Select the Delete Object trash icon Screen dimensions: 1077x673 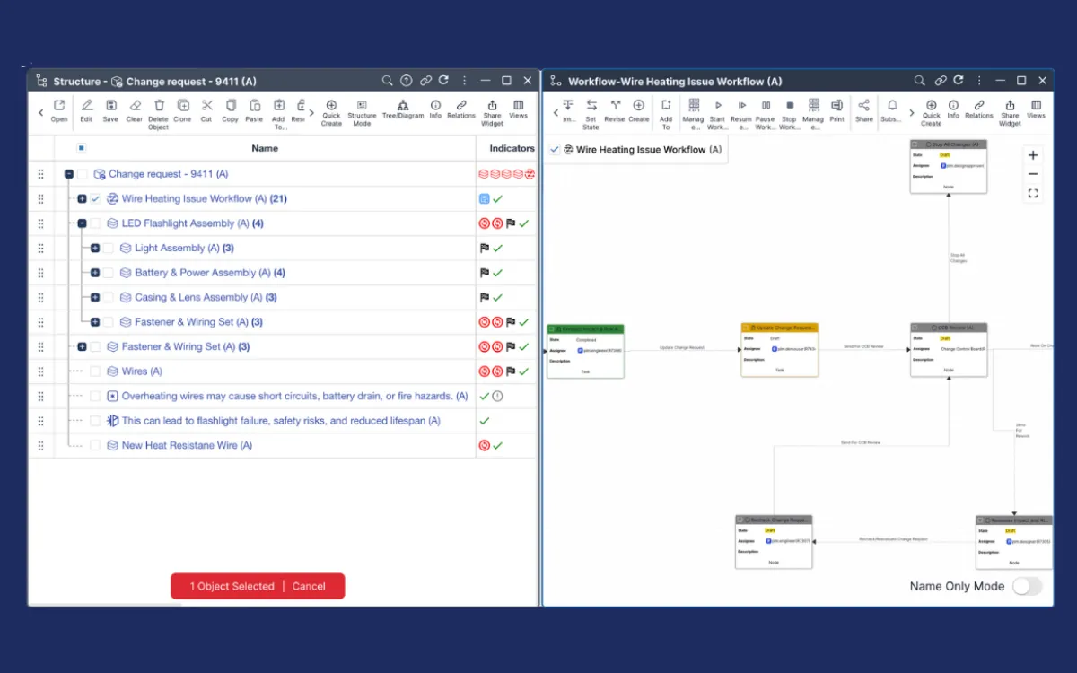pyautogui.click(x=159, y=106)
